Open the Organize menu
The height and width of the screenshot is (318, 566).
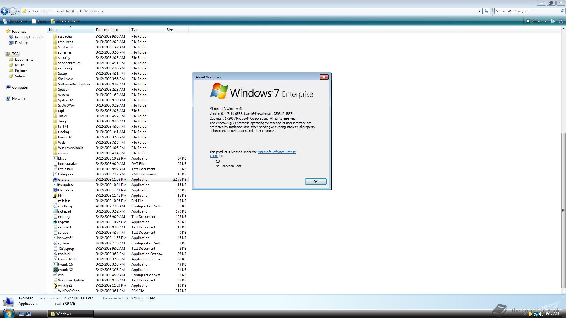[x=15, y=21]
